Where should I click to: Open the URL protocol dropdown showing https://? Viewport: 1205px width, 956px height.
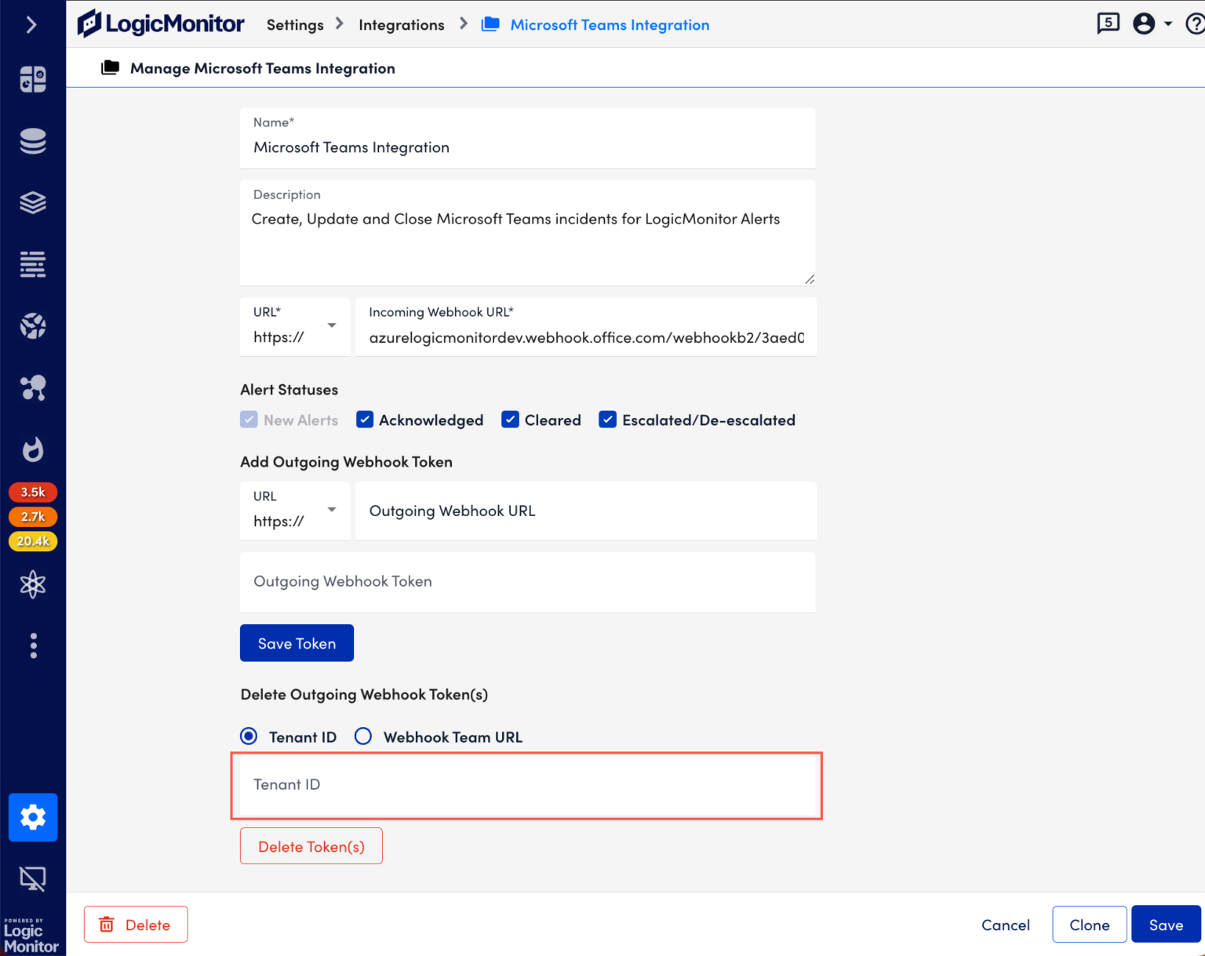[x=330, y=326]
